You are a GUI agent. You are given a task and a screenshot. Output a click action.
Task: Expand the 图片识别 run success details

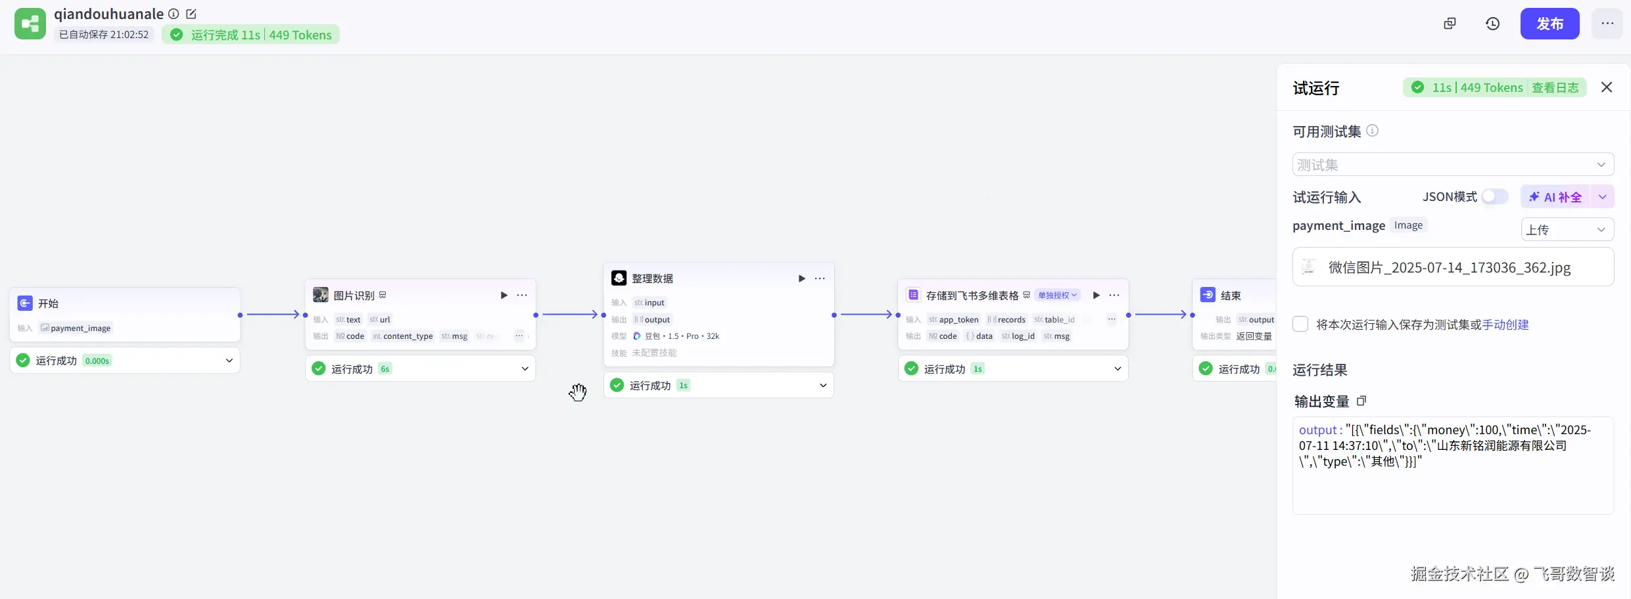(x=525, y=368)
